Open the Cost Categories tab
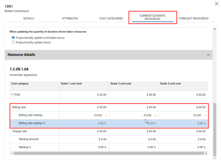Screen dimensions: 221x164 111,19
